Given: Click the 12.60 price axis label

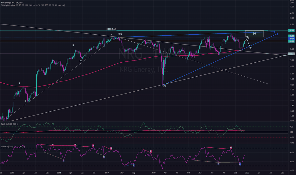Looking at the screenshot, I should pos(292,111).
